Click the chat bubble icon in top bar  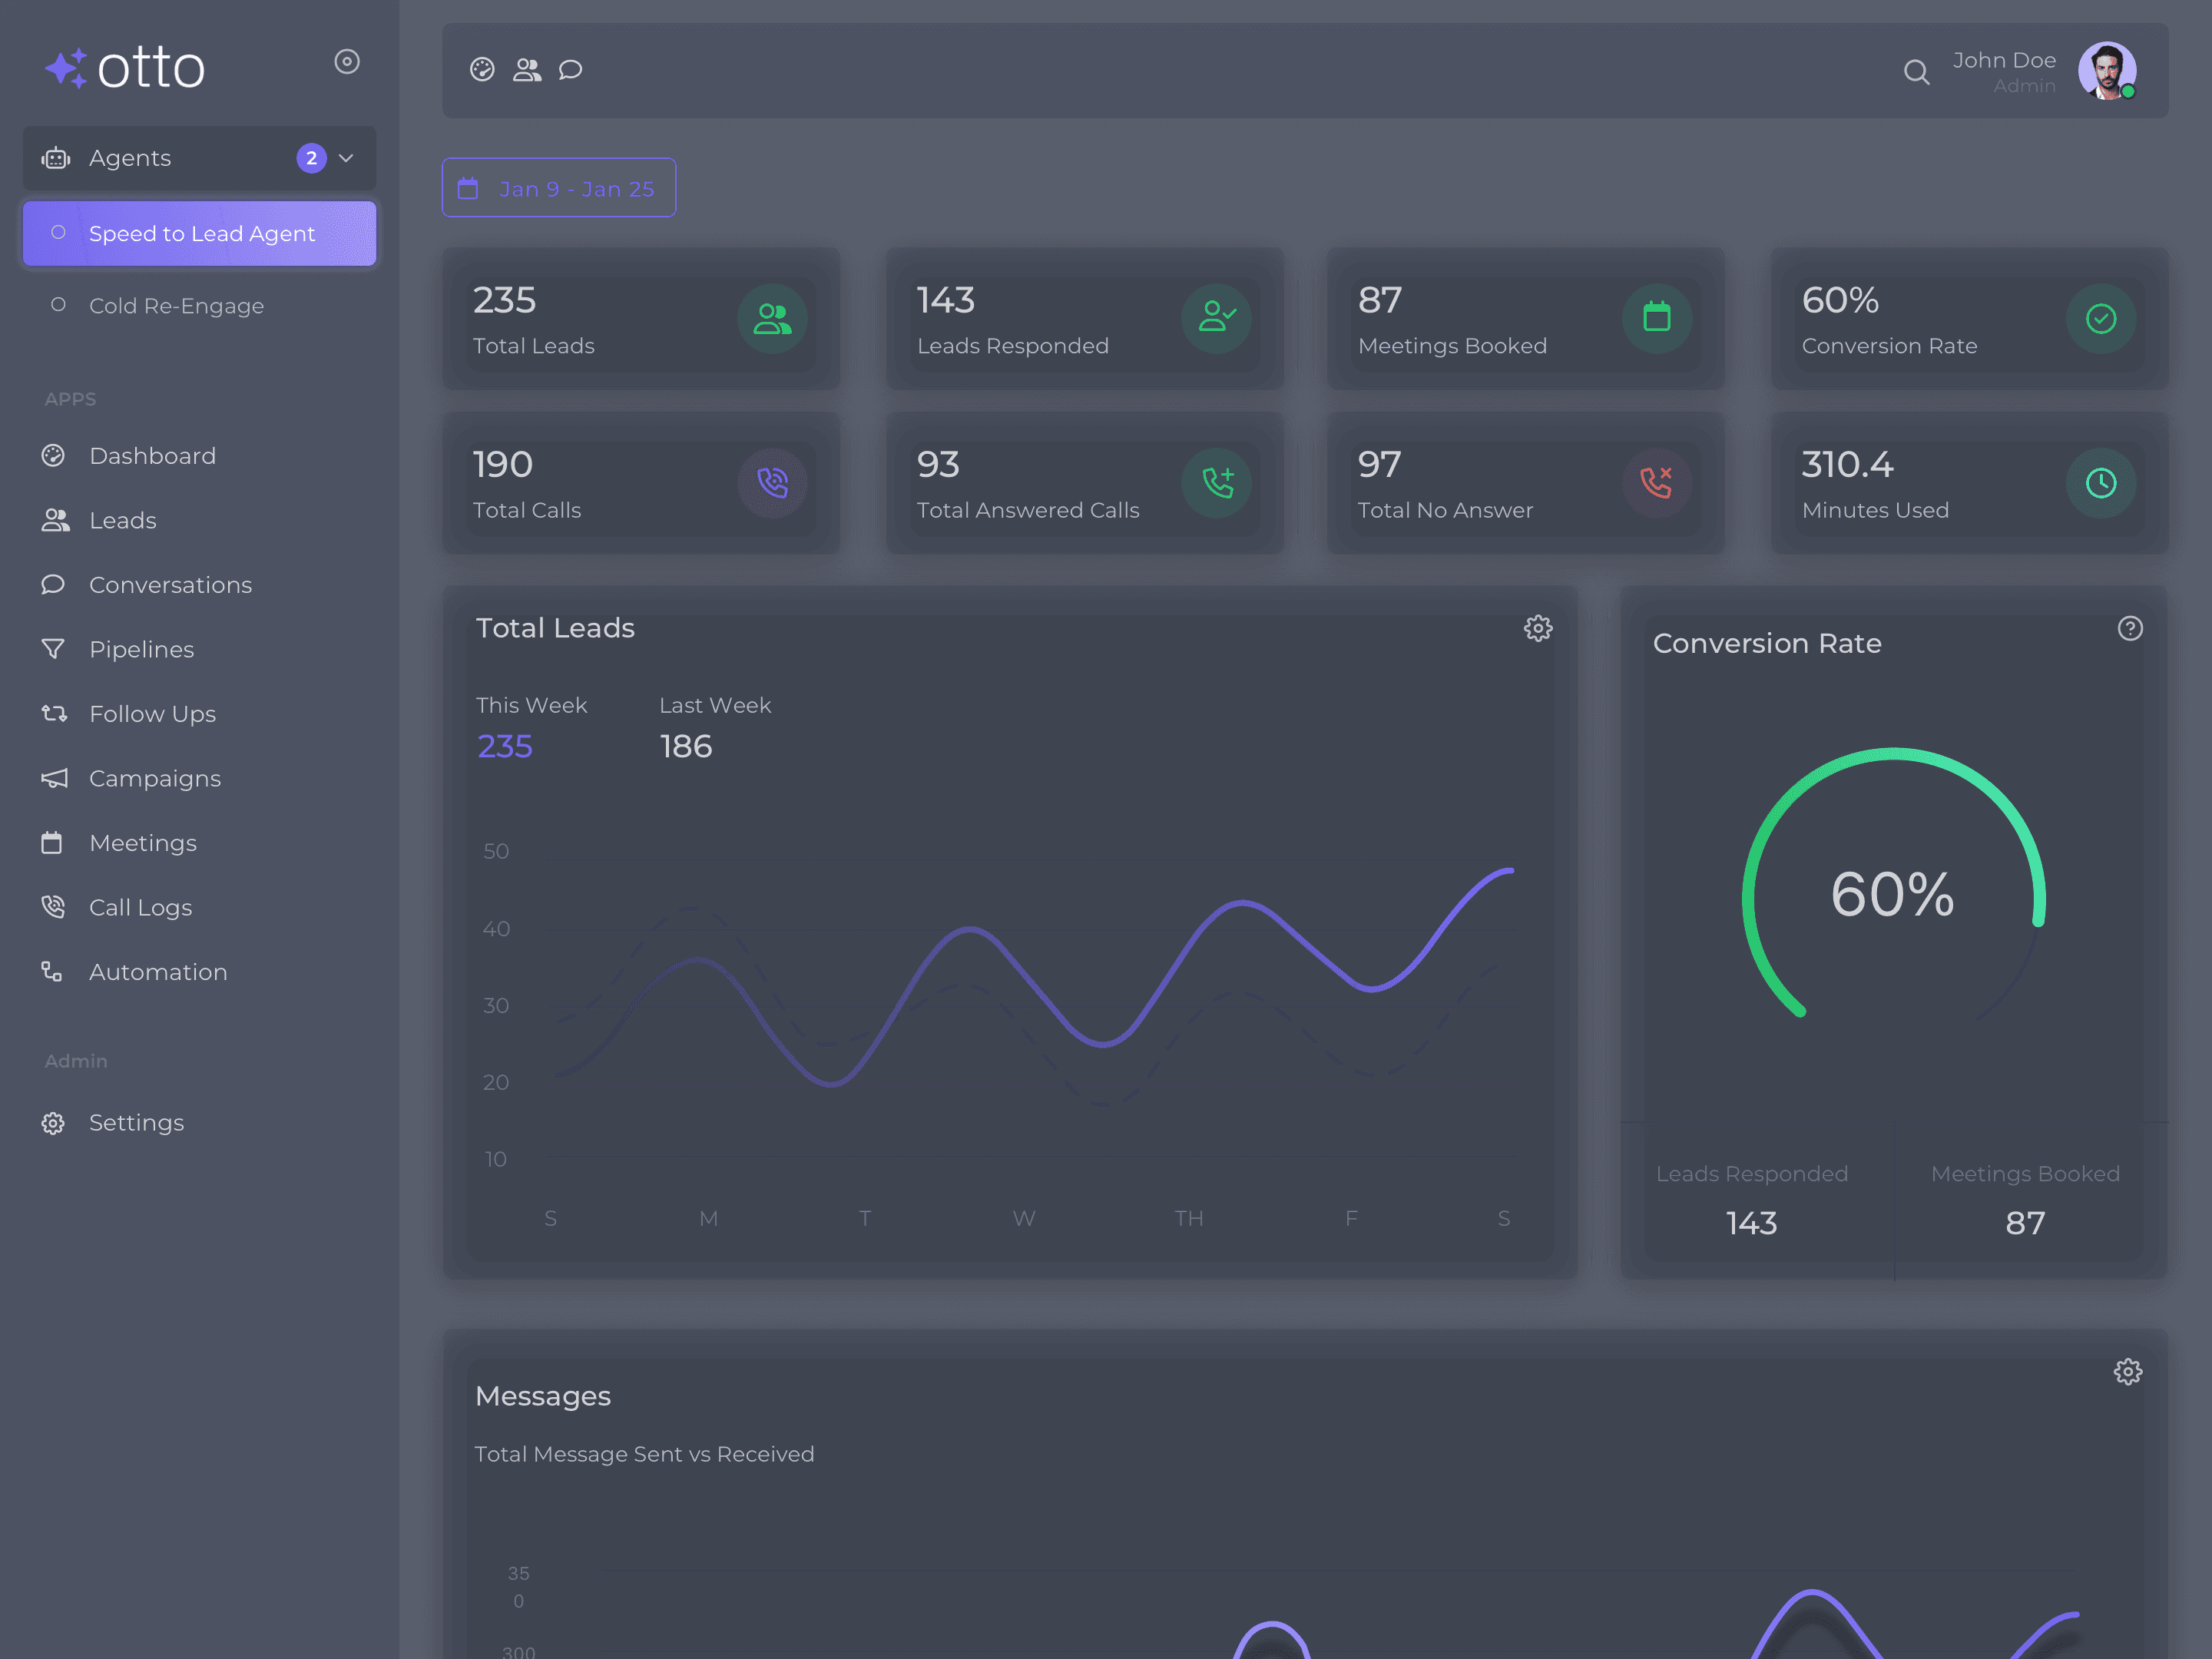pos(570,69)
